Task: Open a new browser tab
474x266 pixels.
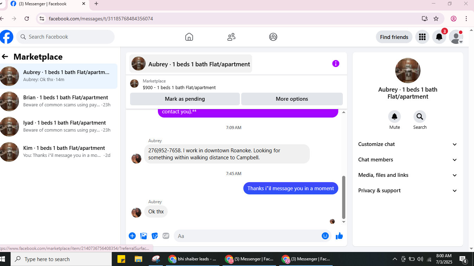Action: (x=96, y=4)
